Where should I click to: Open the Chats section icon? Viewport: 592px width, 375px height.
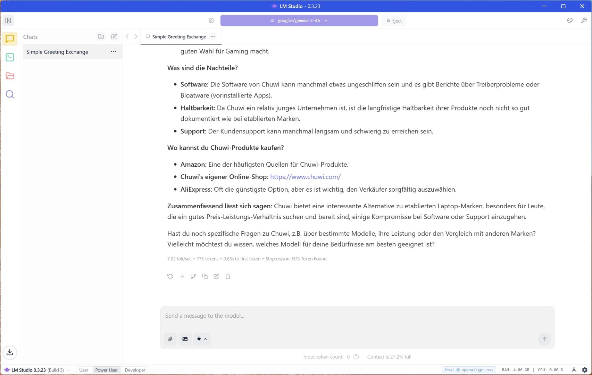tap(10, 39)
